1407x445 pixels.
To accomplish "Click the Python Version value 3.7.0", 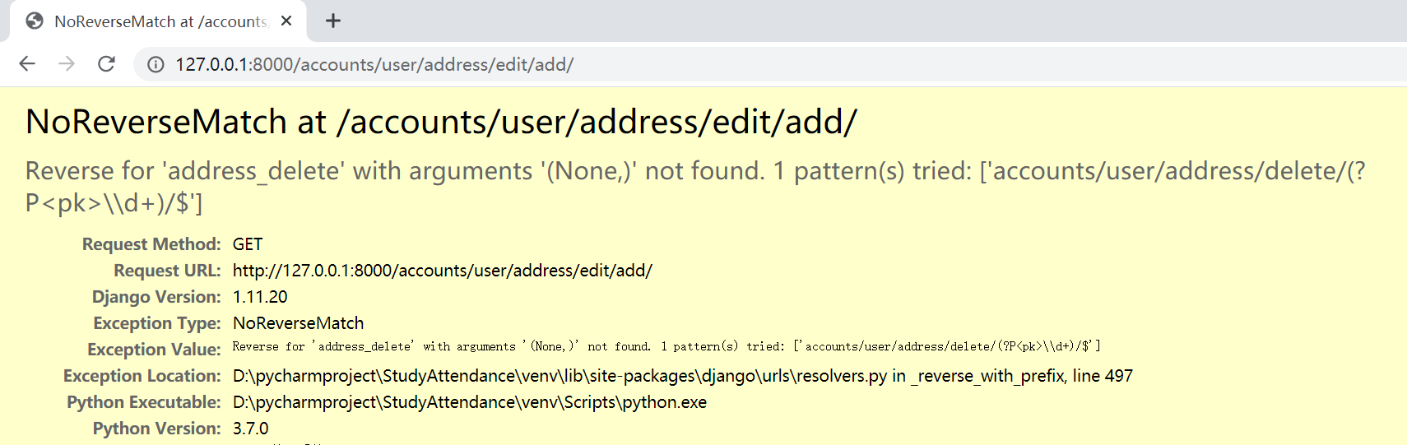I will tap(250, 429).
